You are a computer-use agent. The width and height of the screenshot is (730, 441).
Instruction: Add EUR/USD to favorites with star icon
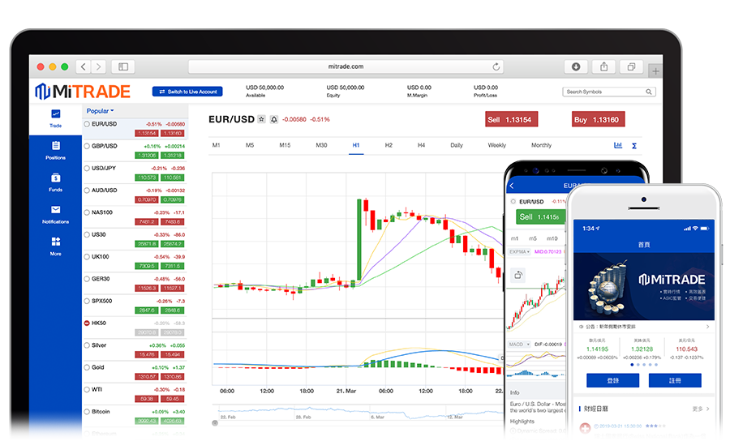261,119
